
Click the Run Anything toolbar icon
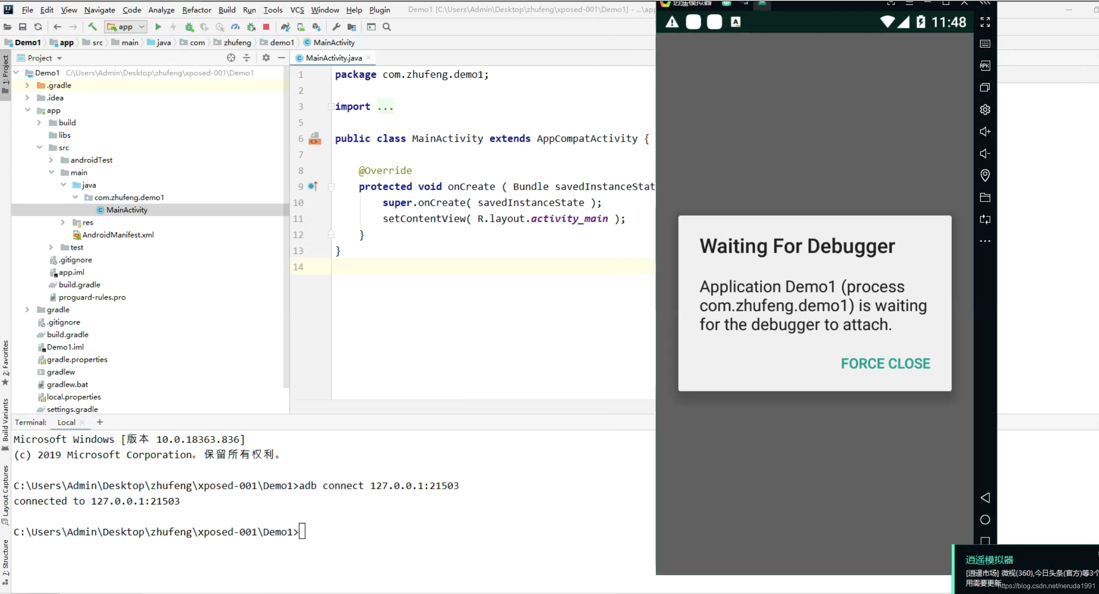371,27
